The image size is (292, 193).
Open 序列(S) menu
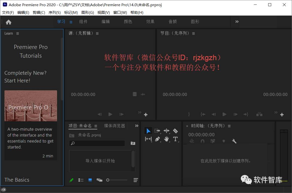(55, 12)
